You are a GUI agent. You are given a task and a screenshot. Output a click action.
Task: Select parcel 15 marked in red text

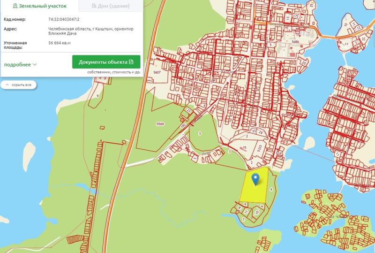[x=245, y=148]
